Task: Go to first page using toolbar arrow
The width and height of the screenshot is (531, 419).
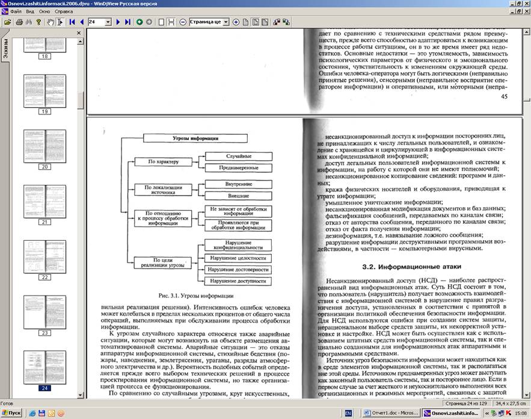Action: [x=72, y=22]
